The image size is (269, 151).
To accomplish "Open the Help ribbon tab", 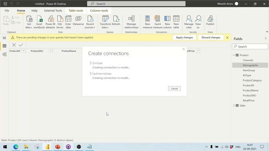I will click(34, 10).
